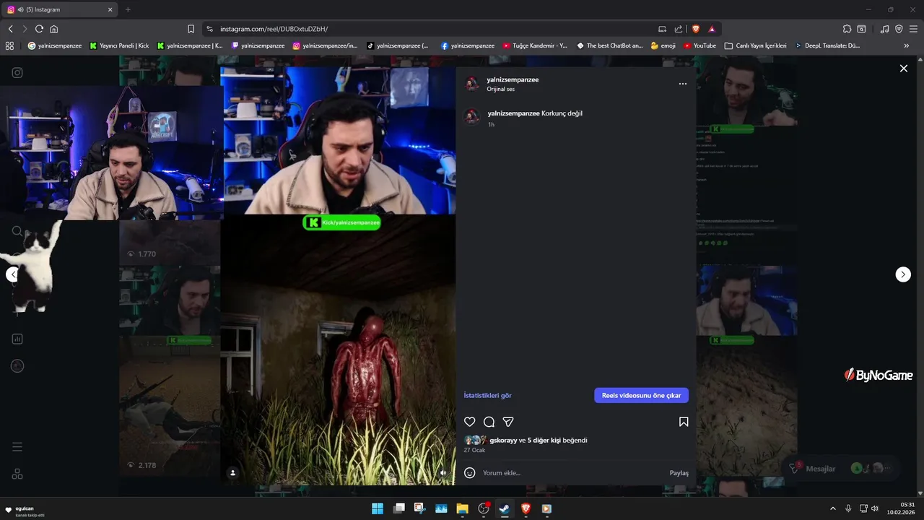Click the address bar URL

(274, 29)
